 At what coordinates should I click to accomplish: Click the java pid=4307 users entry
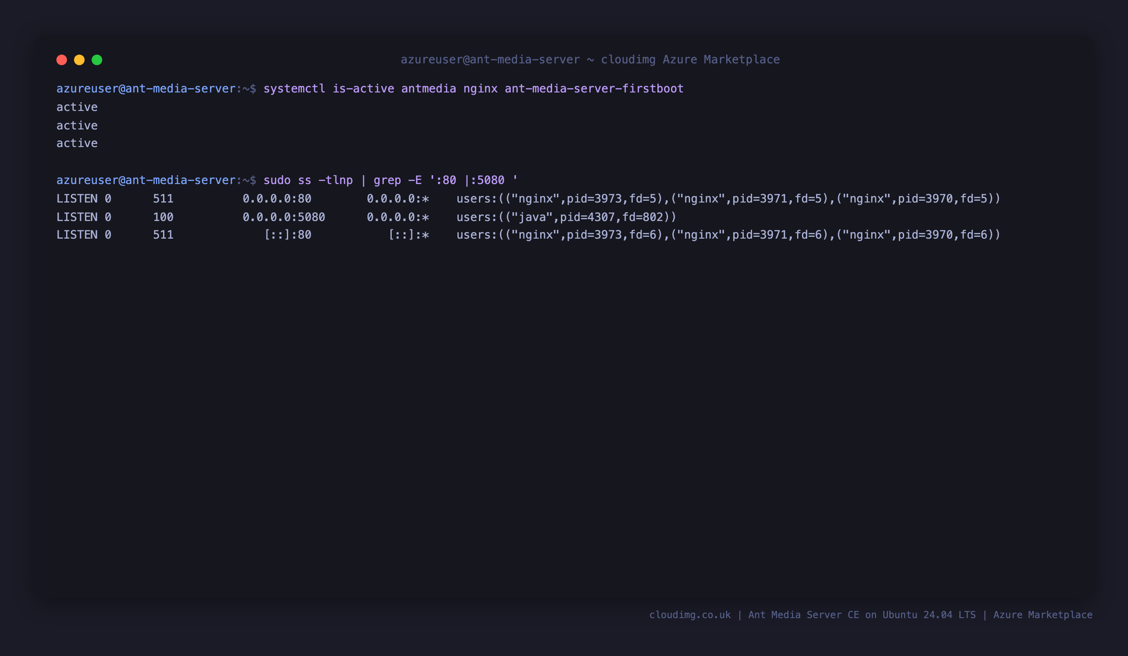[566, 217]
